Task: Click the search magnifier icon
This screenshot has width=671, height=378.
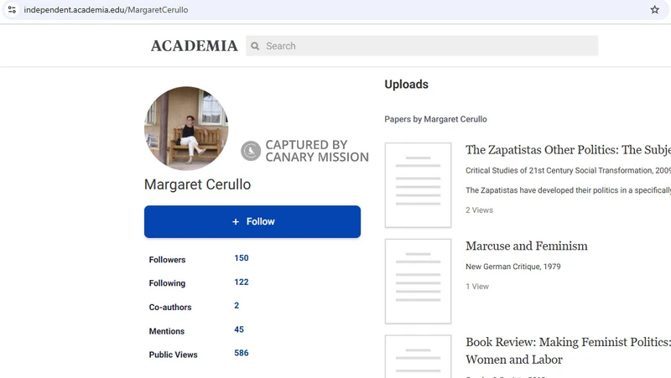Action: tap(255, 46)
